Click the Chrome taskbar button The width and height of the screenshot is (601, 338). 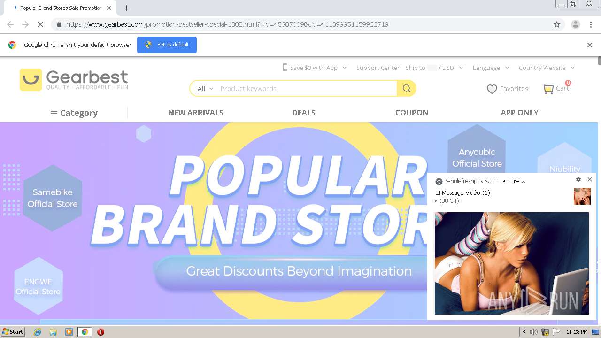click(x=85, y=332)
